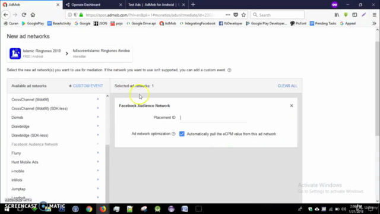380x214 pixels.
Task: Open help icon next to custom event text
Action: [x=229, y=70]
